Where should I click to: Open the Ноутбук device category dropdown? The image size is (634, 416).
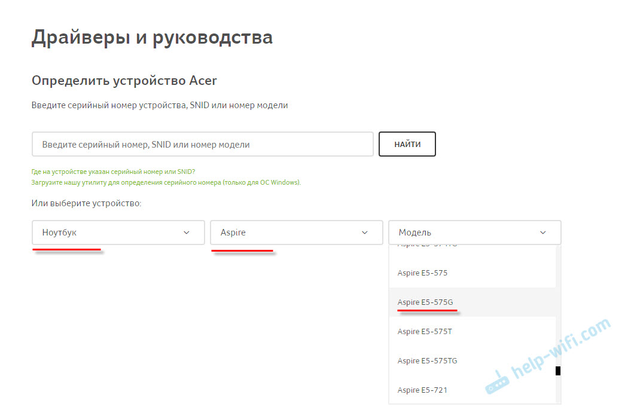[x=118, y=233]
